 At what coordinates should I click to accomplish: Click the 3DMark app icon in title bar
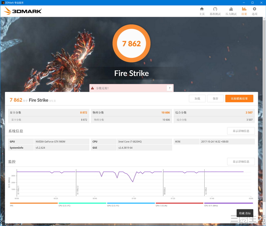click(3, 2)
